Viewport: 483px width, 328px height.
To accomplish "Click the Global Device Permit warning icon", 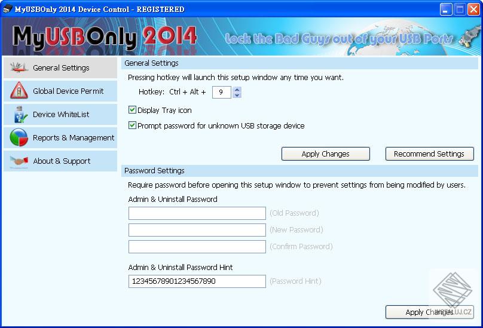I will [x=19, y=91].
